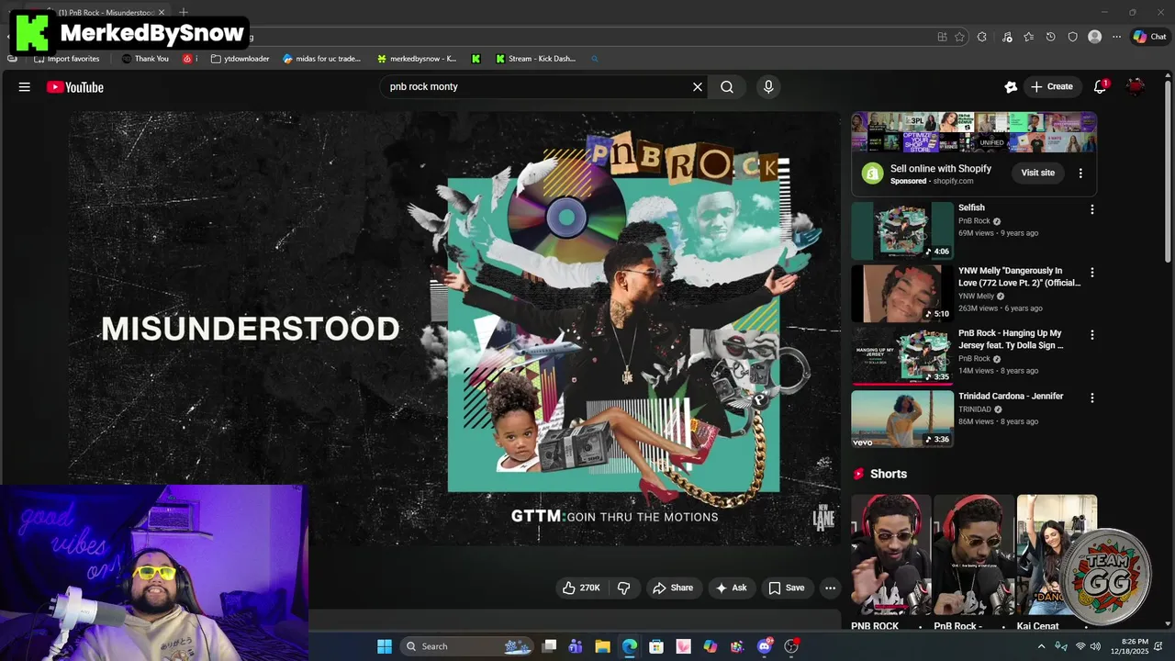Show hidden system tray icons

click(1041, 646)
